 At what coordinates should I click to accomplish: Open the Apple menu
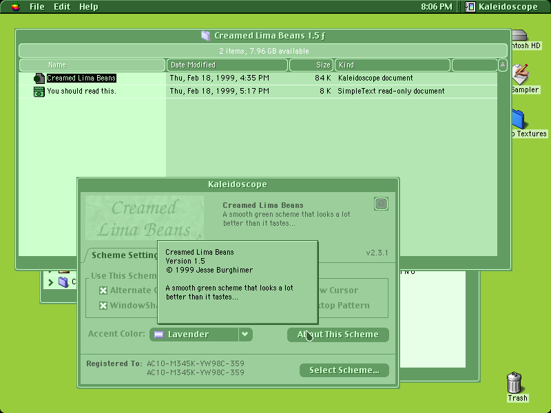pyautogui.click(x=15, y=6)
